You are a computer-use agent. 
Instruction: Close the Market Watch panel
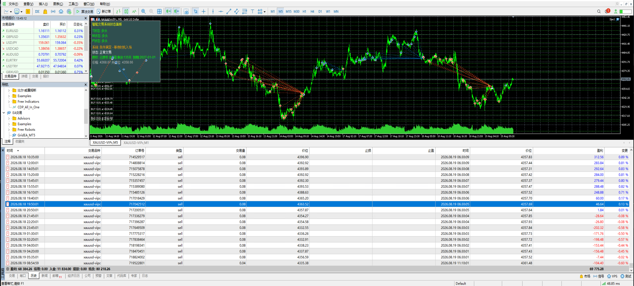pos(86,18)
